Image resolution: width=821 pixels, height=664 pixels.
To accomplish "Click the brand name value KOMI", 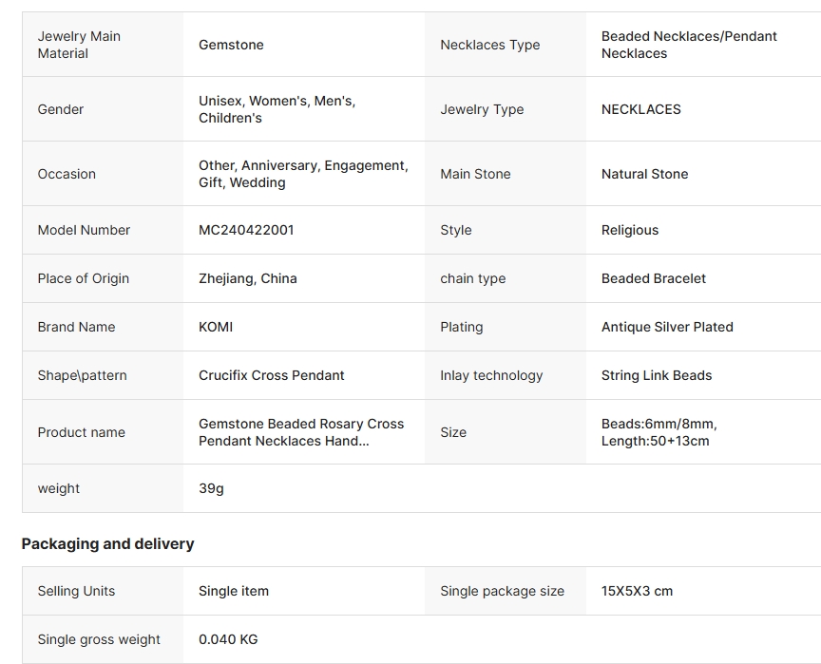I will click(216, 327).
